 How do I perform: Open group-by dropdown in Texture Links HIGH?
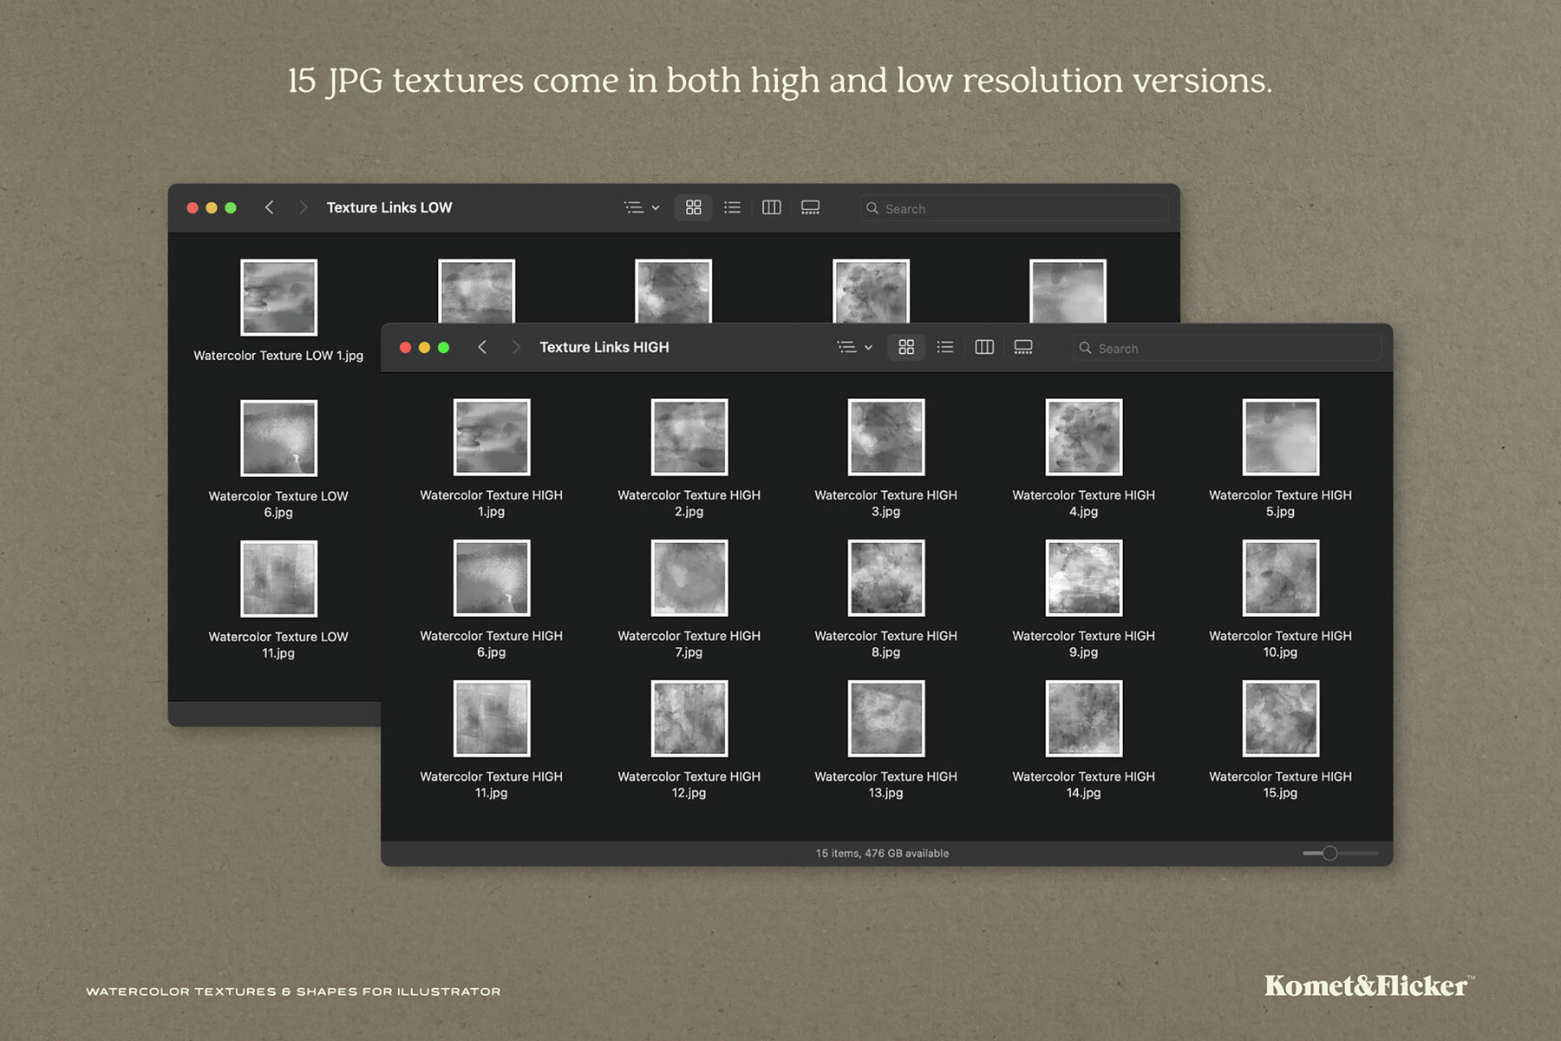(x=854, y=347)
